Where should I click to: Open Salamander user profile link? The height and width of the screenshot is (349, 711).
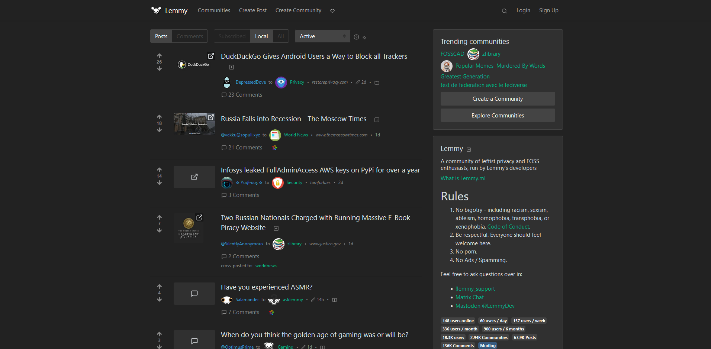(x=247, y=300)
